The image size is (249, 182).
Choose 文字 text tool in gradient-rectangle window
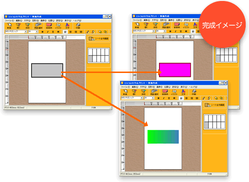pos(183,92)
